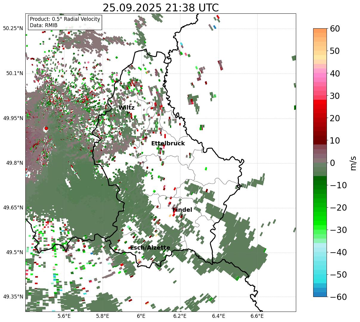This screenshot has width=360, height=322.
Task: Click the 6°E longitude tick label
Action: coord(141,316)
